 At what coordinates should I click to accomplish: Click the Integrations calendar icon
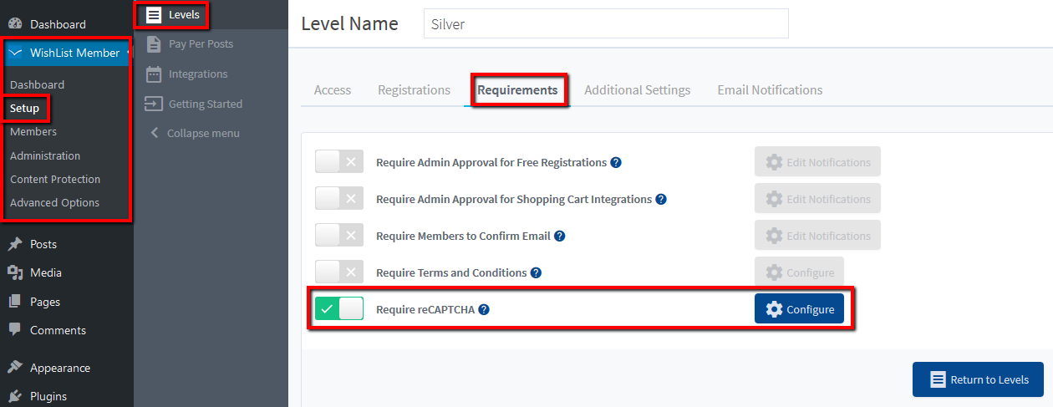point(153,74)
